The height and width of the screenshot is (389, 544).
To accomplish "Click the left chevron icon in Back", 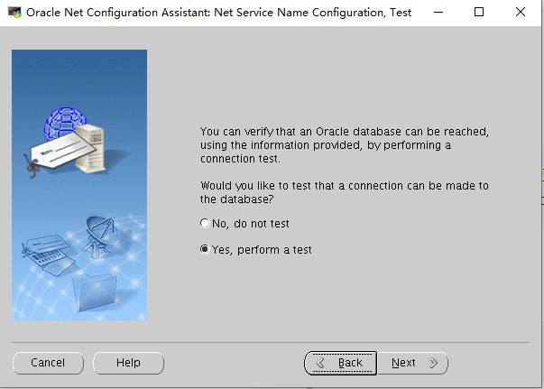I will [320, 363].
